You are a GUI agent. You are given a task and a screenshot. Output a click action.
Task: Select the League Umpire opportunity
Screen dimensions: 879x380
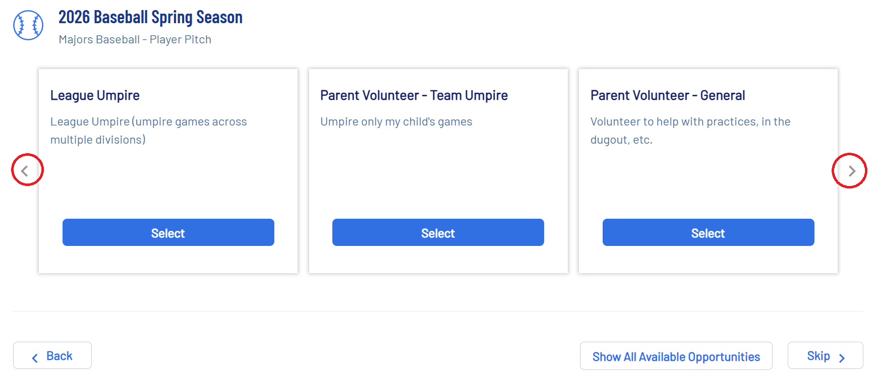click(x=168, y=233)
